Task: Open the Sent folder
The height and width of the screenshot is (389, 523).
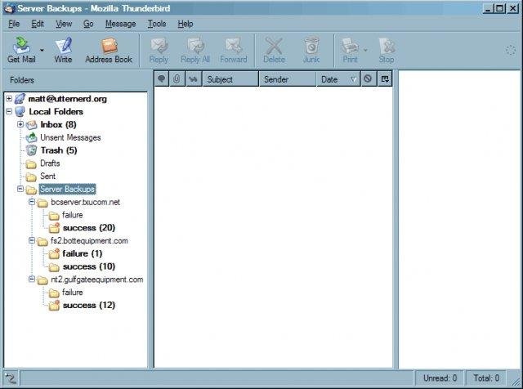Action: 47,177
